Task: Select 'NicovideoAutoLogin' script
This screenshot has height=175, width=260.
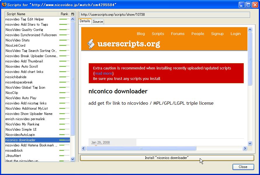Action: pos(37,135)
